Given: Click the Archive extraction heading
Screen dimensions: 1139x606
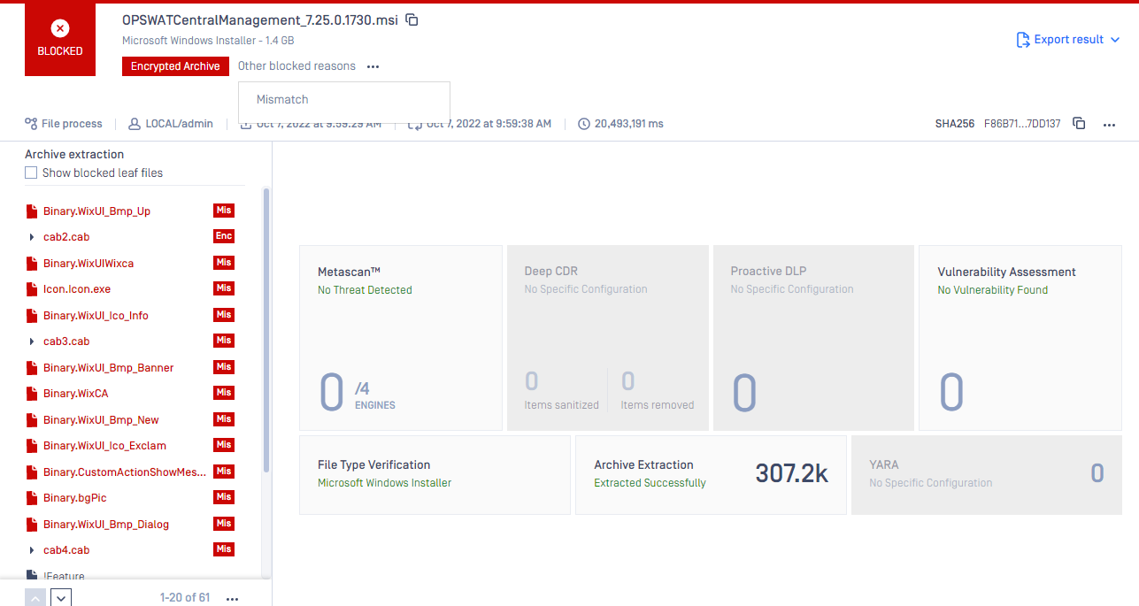Looking at the screenshot, I should (x=74, y=154).
